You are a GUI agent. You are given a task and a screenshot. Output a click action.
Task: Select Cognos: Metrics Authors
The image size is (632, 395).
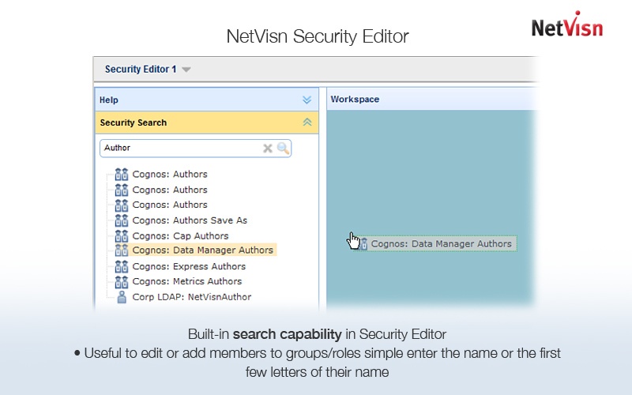187,281
